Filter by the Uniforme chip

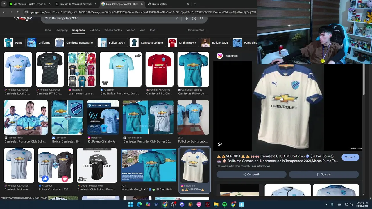40,43
